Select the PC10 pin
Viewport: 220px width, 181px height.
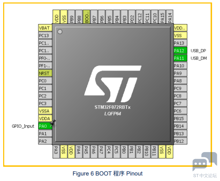click(155, 17)
